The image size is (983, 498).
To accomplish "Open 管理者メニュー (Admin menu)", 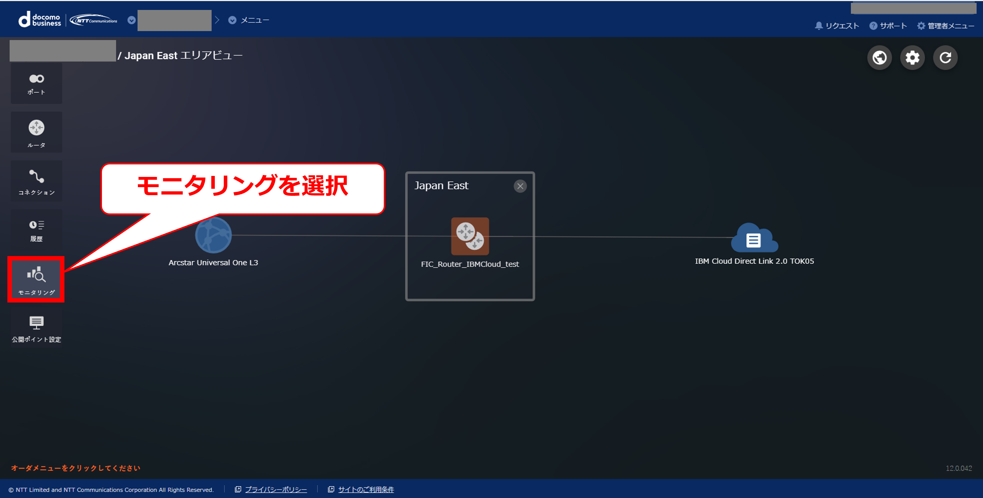I will [x=945, y=26].
